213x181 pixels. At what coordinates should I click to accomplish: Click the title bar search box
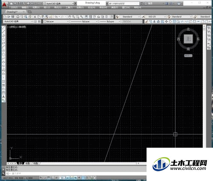pos(124,3)
